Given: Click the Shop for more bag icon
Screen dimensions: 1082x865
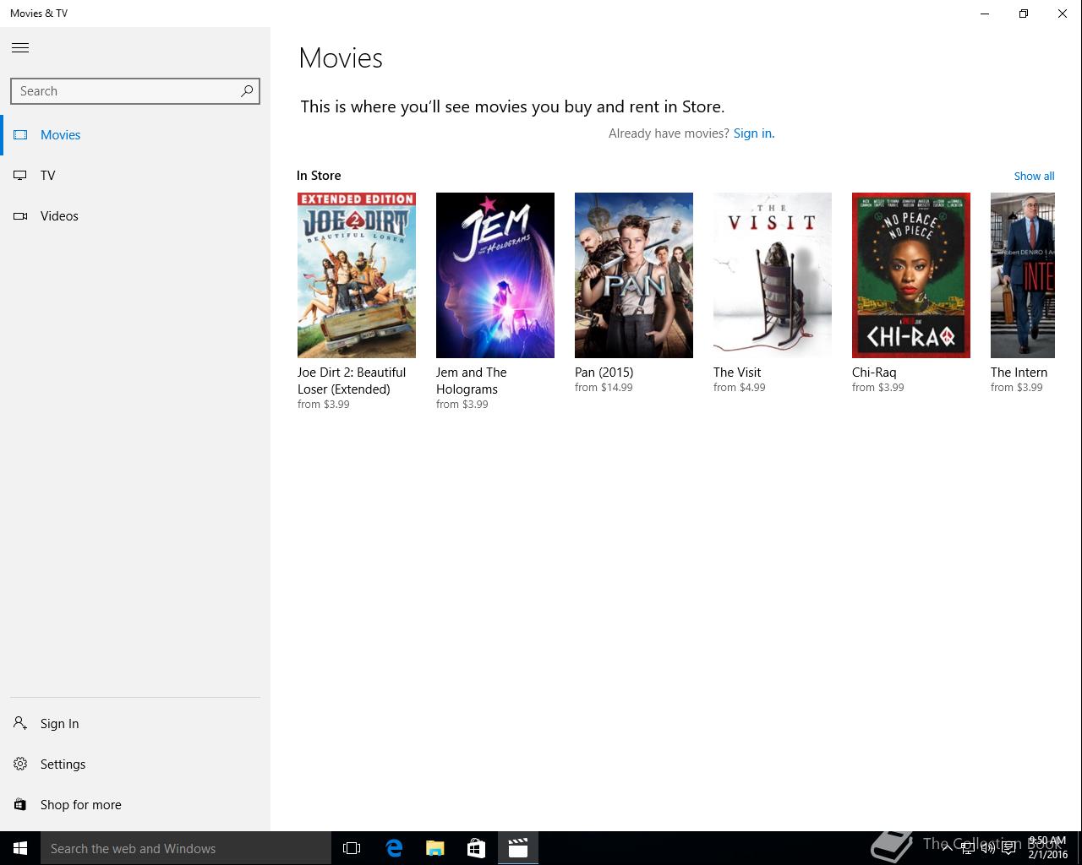Looking at the screenshot, I should [20, 805].
